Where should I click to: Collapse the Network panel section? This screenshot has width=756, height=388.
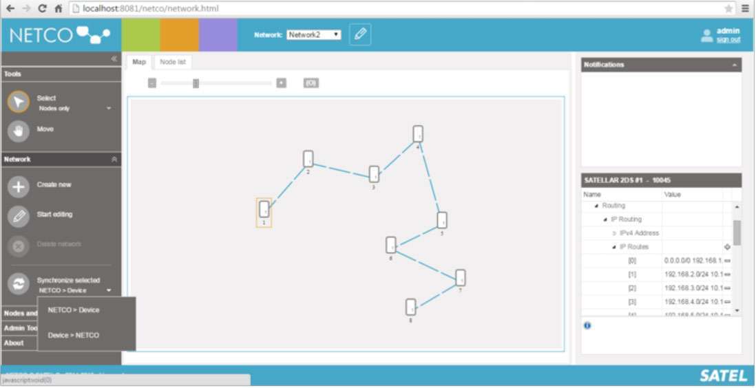[x=114, y=160]
